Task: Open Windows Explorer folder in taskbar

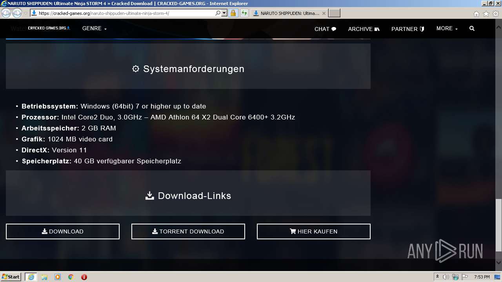Action: [44, 277]
